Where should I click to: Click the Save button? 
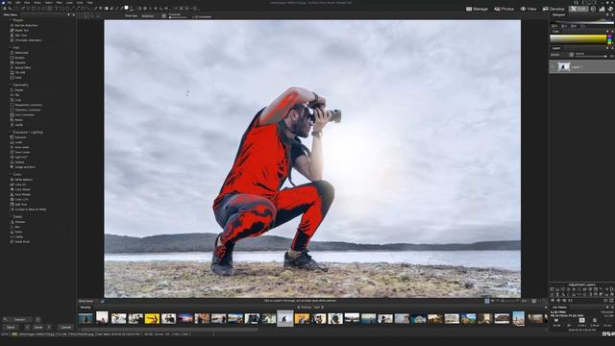11,327
